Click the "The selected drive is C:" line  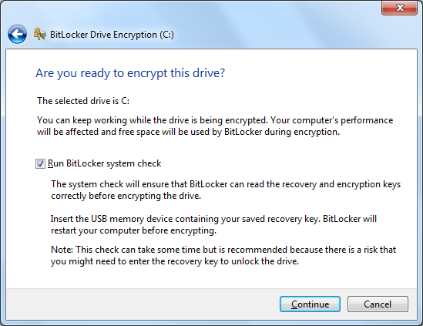tap(83, 101)
